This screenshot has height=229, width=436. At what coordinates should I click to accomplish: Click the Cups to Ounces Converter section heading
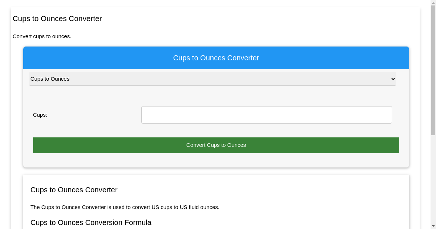pyautogui.click(x=74, y=190)
